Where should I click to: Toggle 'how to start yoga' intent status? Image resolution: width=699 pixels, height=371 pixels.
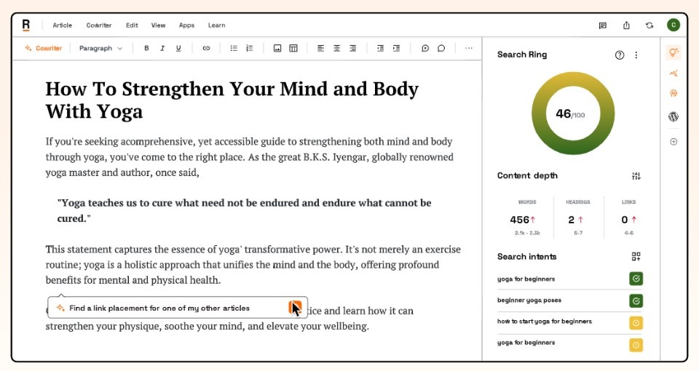(636, 322)
